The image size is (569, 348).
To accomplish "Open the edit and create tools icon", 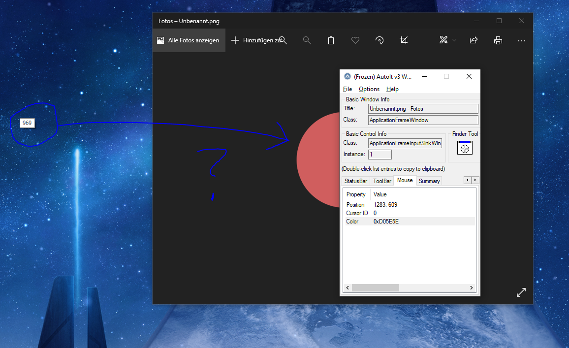I will tap(443, 40).
